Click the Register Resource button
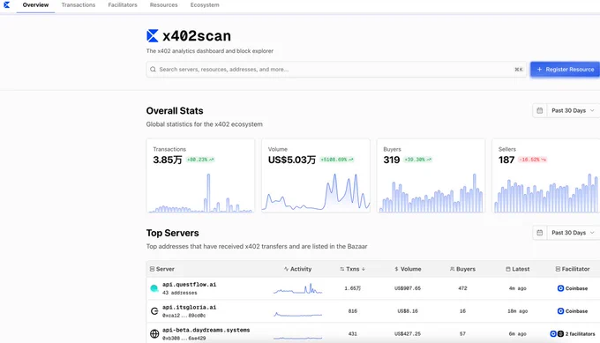 pyautogui.click(x=566, y=69)
